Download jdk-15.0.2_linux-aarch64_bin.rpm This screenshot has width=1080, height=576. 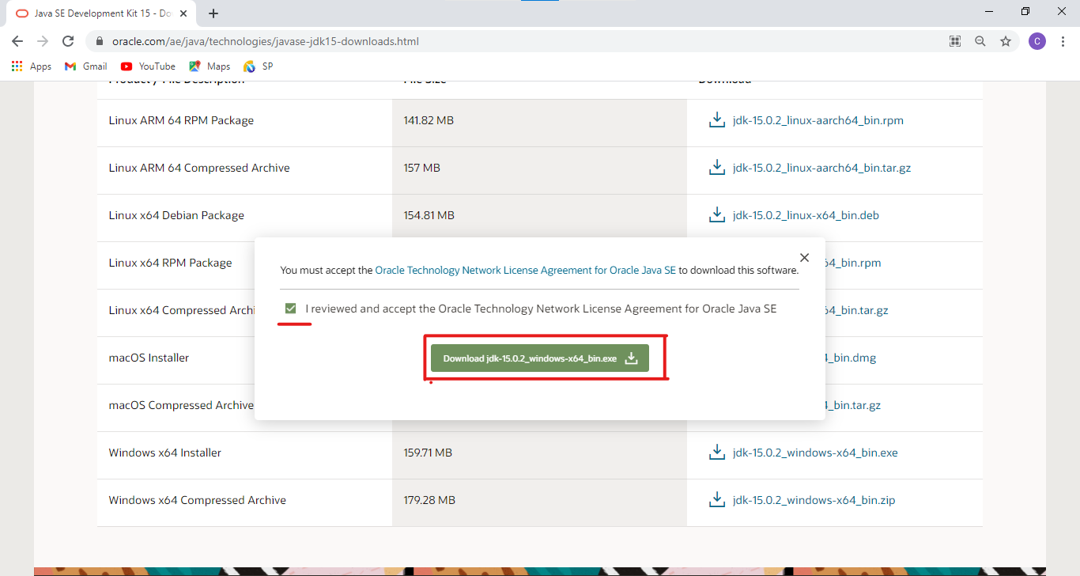(818, 120)
